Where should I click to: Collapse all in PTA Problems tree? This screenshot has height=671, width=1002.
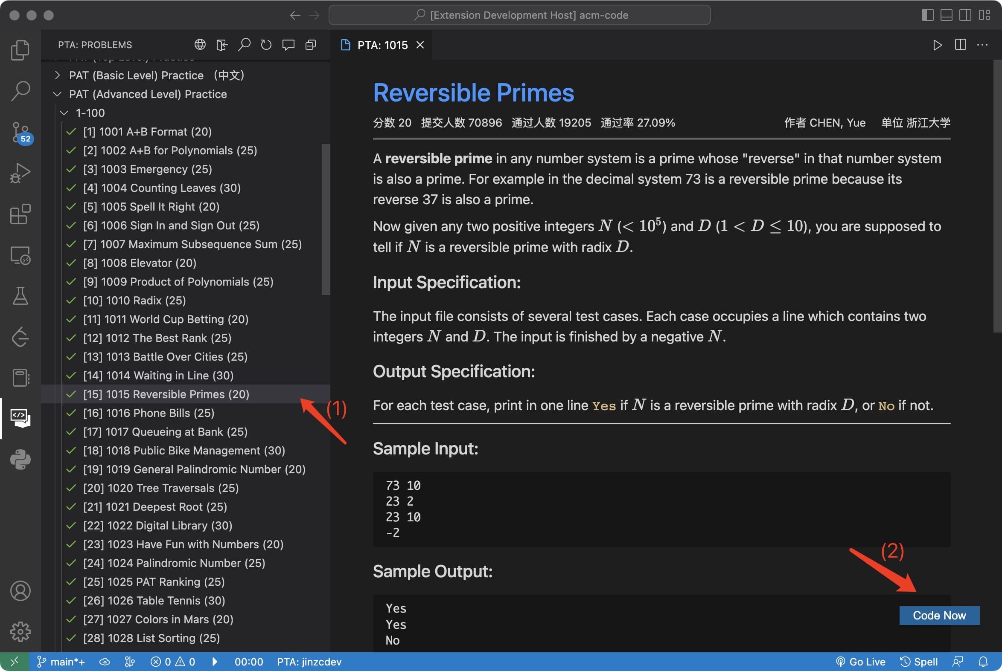point(311,44)
